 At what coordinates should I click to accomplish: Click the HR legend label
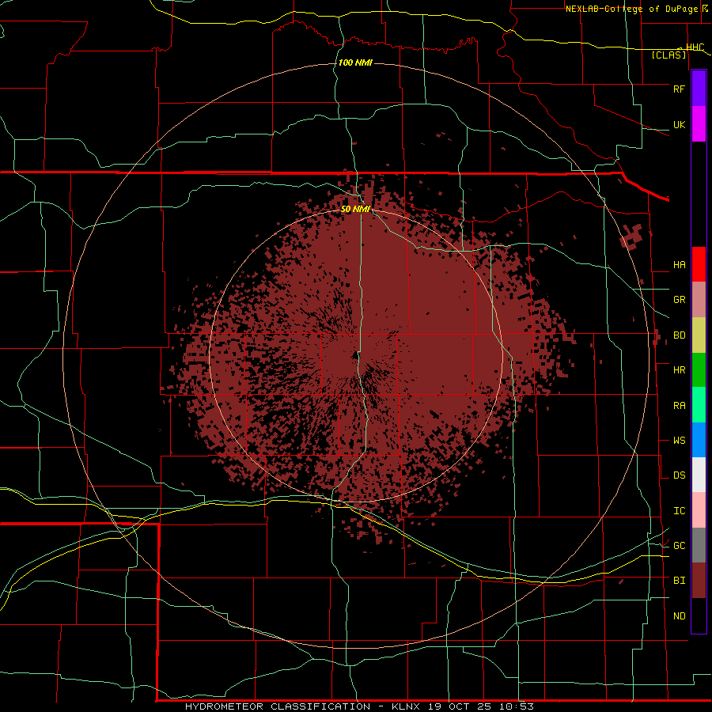(679, 370)
